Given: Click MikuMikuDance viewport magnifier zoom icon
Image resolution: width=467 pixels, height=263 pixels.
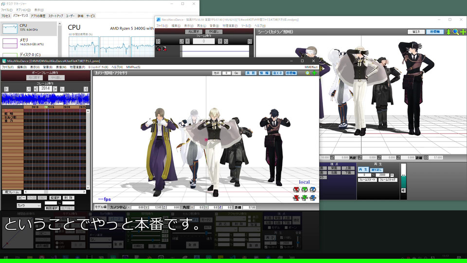Looking at the screenshot, I should 307,73.
